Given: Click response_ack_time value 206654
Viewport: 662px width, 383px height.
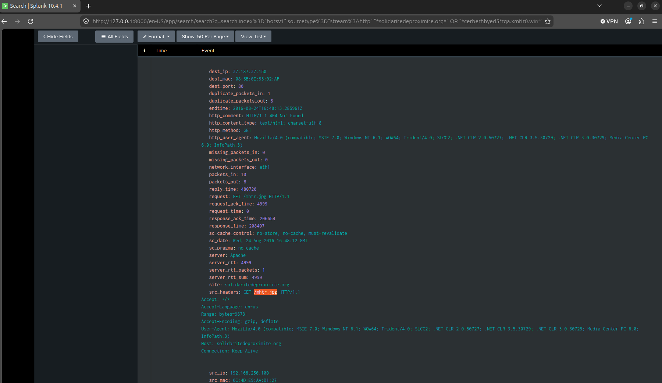Looking at the screenshot, I should (267, 219).
